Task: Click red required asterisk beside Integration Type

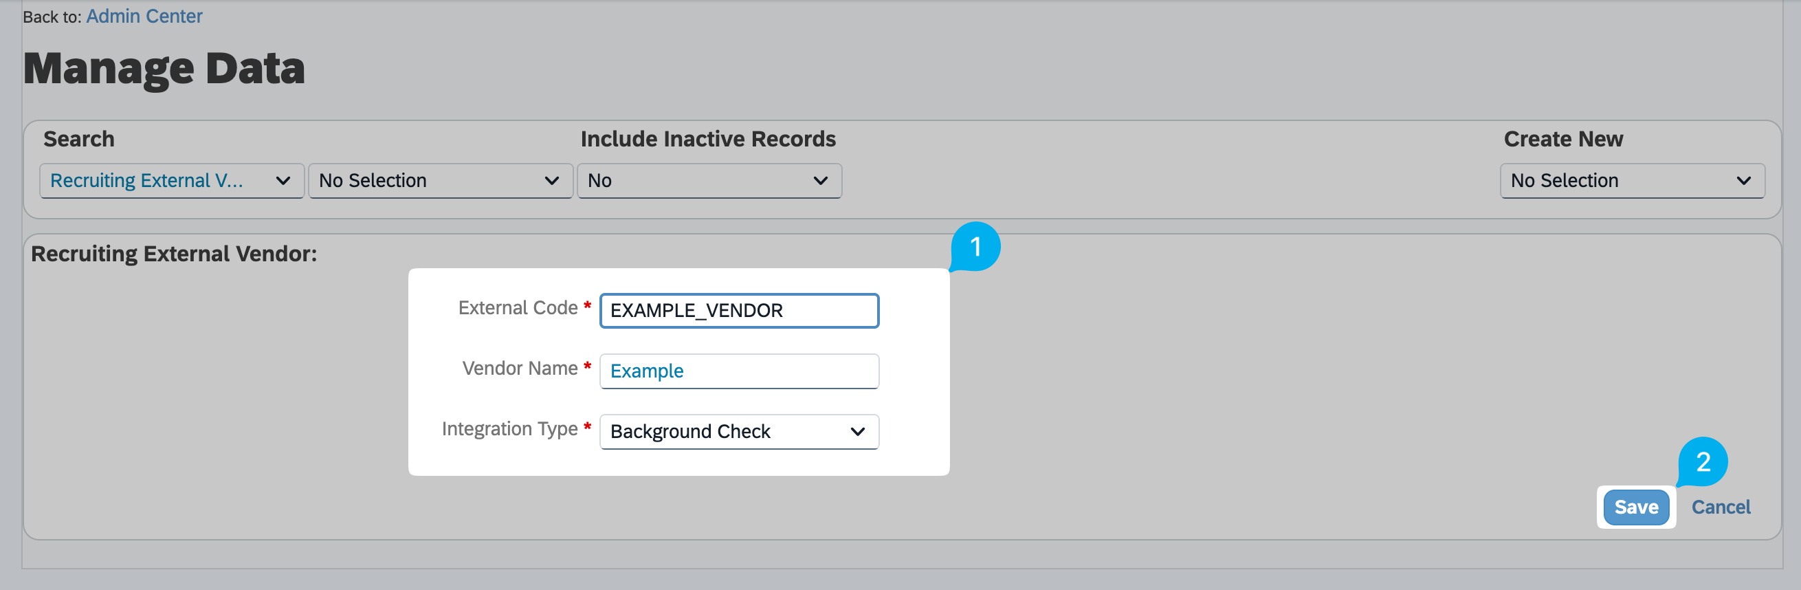Action: (x=587, y=427)
